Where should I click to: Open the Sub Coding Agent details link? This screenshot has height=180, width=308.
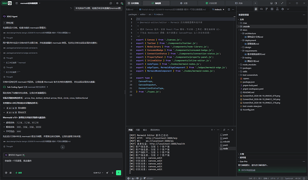(x=25, y=87)
